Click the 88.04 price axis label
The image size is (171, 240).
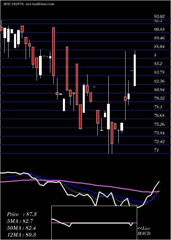tap(159, 46)
